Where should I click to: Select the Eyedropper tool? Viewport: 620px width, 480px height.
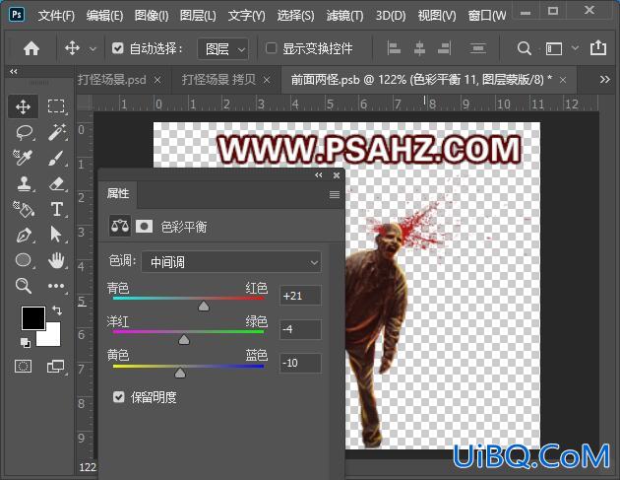[23, 158]
